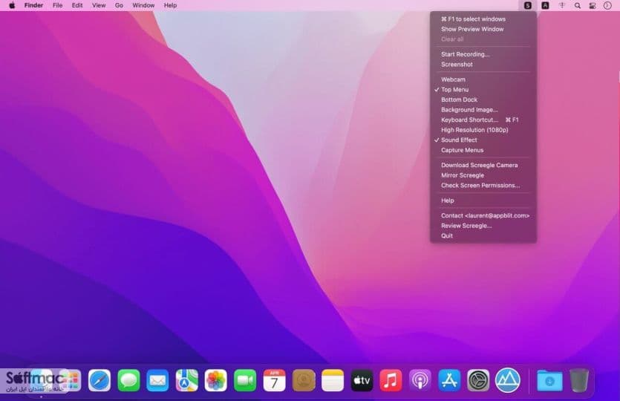Open the Finder Go menu
The image size is (620, 401).
pyautogui.click(x=119, y=5)
